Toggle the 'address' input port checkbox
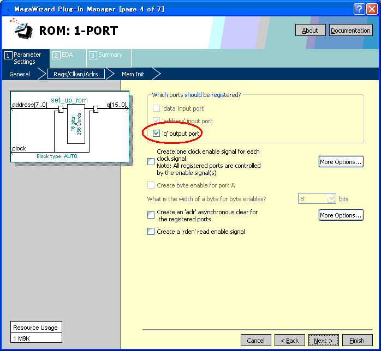The height and width of the screenshot is (351, 381). coord(156,120)
